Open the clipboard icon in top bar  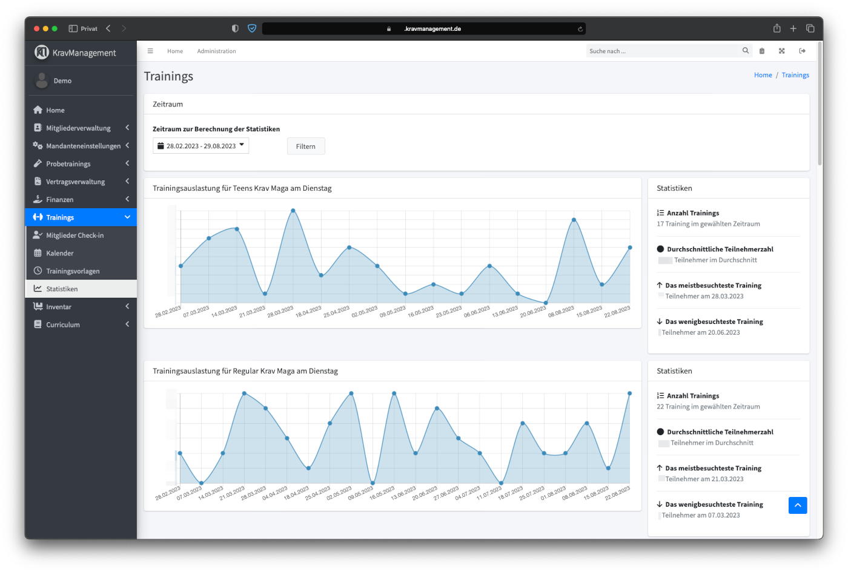point(762,51)
